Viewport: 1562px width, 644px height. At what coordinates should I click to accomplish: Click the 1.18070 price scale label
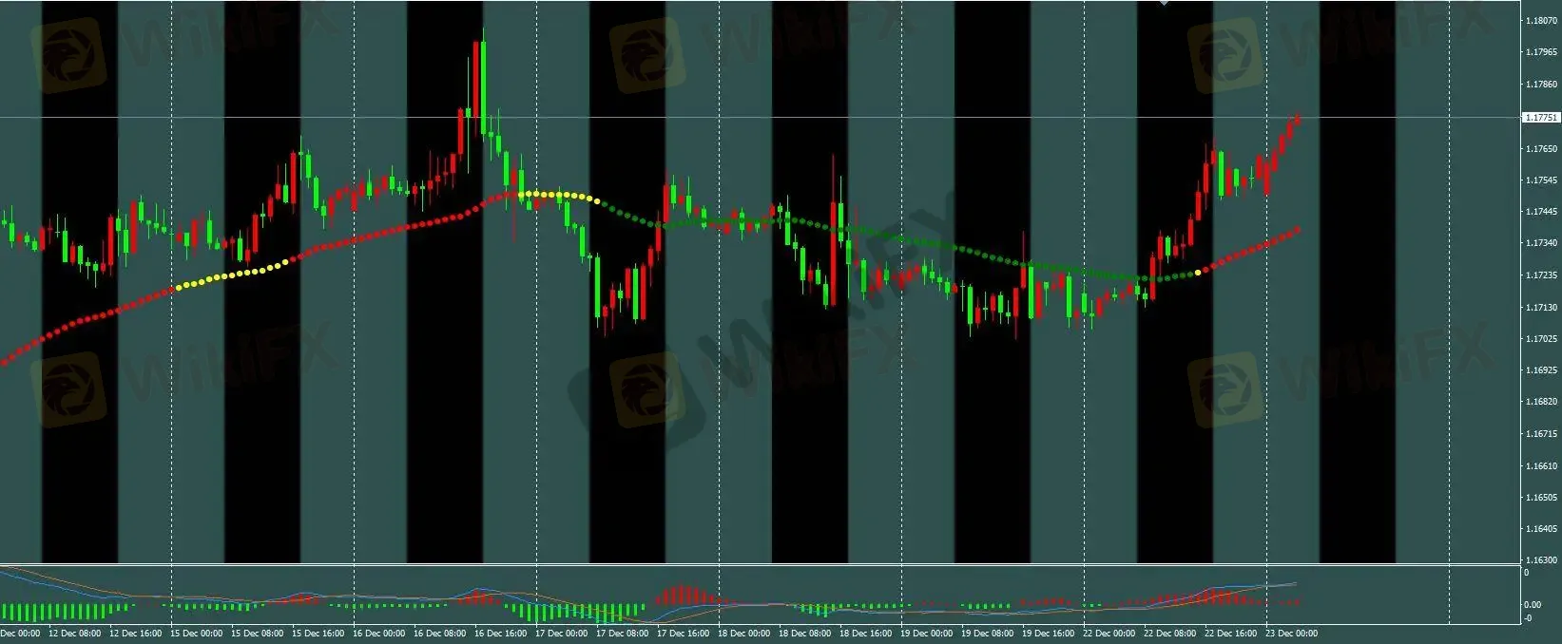pos(1540,20)
